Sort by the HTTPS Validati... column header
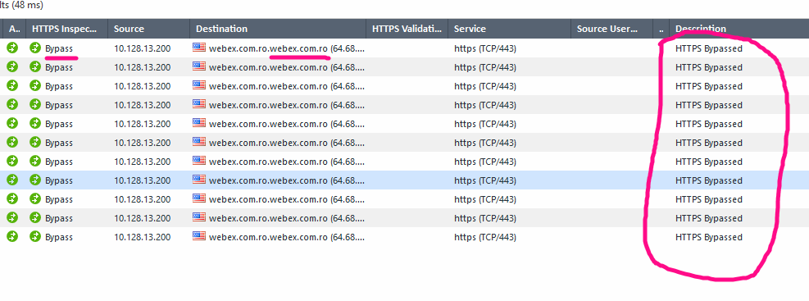 (x=407, y=29)
